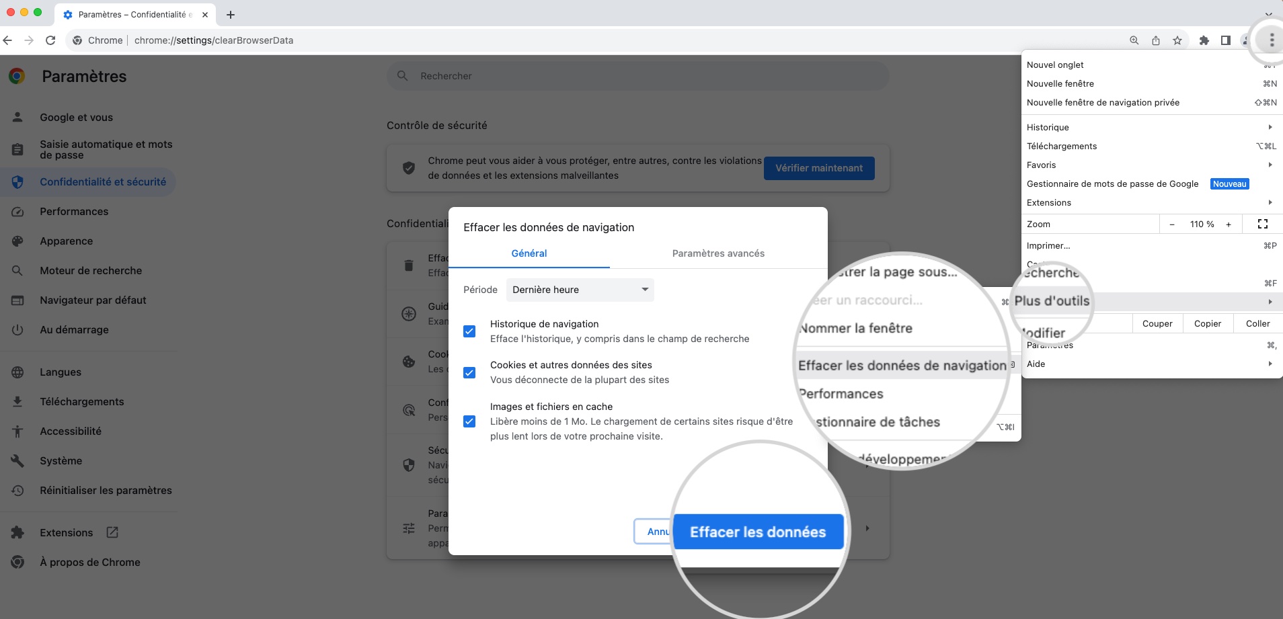Open a new tab with plus icon
The image size is (1283, 619).
coord(231,15)
